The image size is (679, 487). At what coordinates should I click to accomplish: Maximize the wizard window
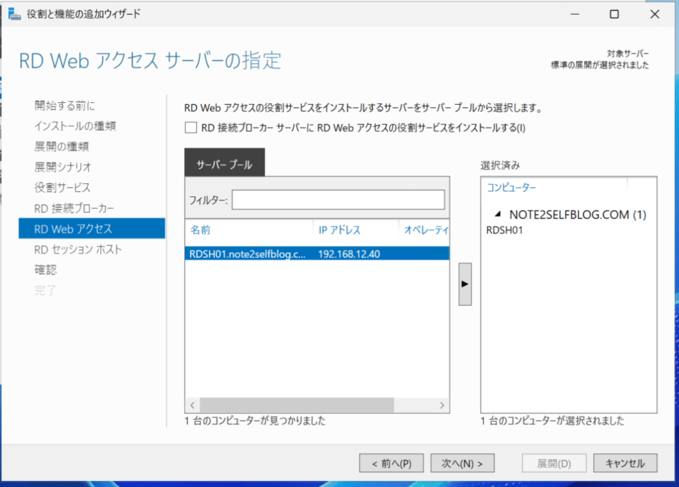(614, 14)
